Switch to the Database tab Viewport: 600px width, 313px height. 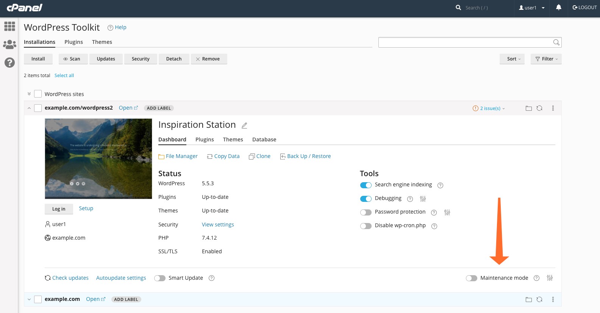click(264, 139)
